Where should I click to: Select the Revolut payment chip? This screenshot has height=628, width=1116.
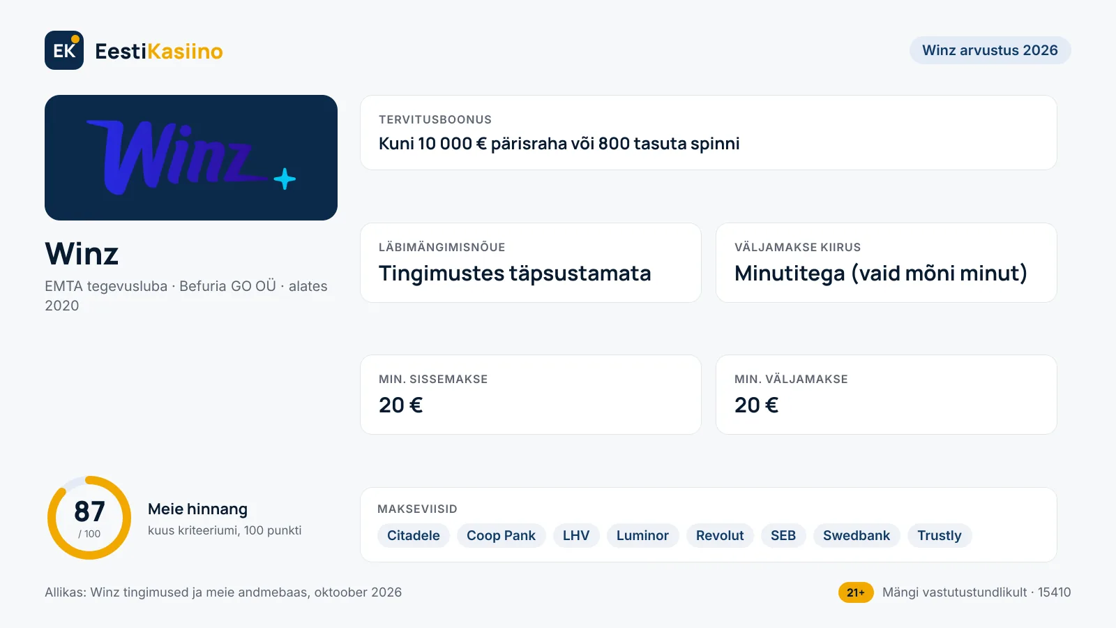click(720, 536)
